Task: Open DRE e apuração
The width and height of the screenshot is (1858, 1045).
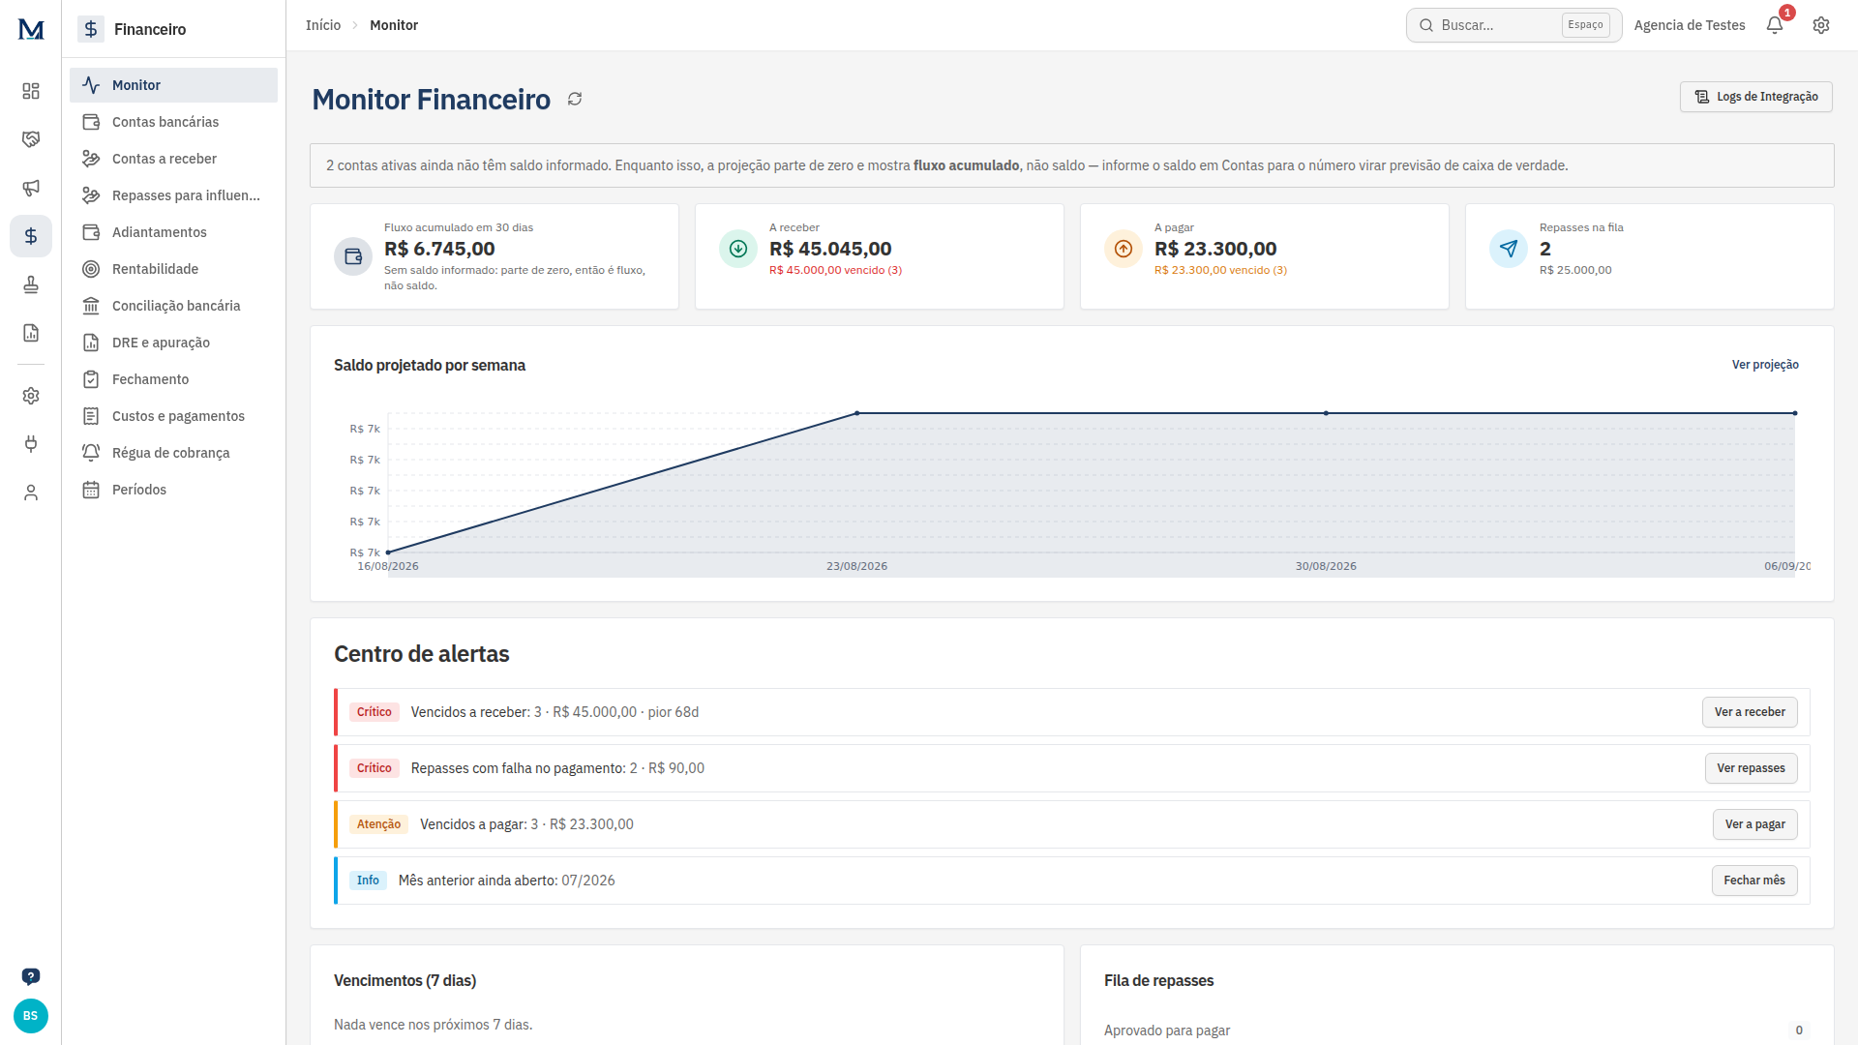Action: [173, 343]
